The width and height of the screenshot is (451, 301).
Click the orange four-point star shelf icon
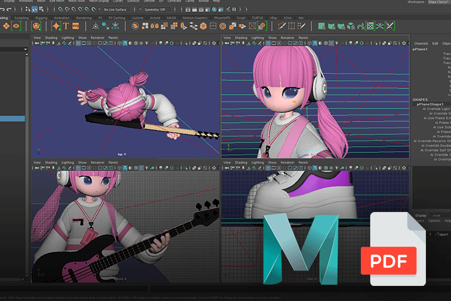tap(56, 26)
